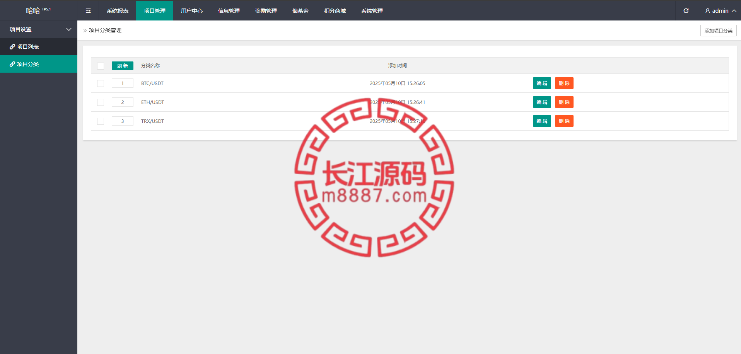Image resolution: width=741 pixels, height=354 pixels.
Task: Check the BTC/USDT row checkbox
Action: [x=101, y=83]
